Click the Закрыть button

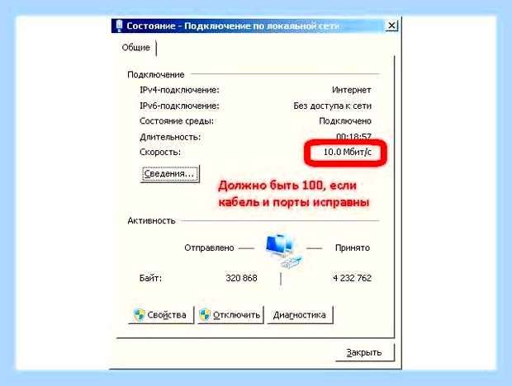click(x=365, y=352)
